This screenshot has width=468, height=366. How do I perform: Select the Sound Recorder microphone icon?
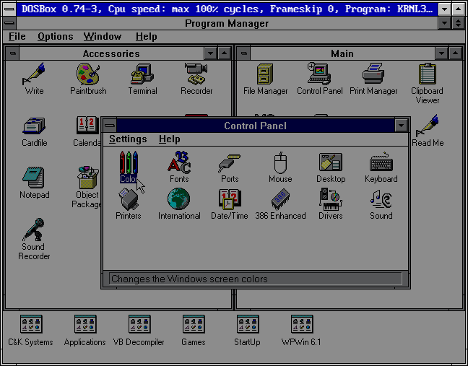tap(34, 239)
